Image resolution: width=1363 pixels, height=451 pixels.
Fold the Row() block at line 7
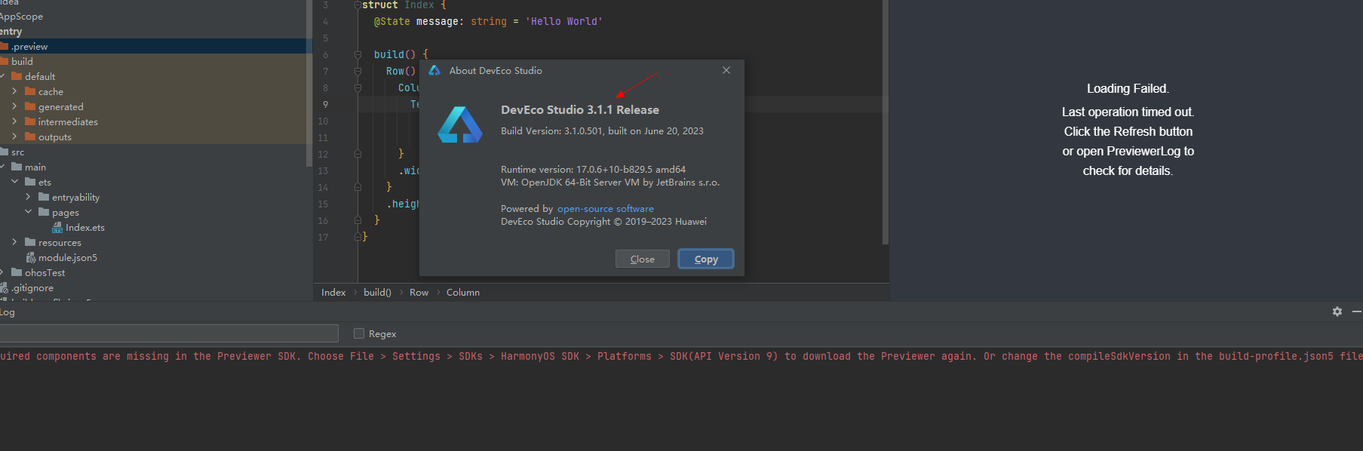(x=358, y=71)
